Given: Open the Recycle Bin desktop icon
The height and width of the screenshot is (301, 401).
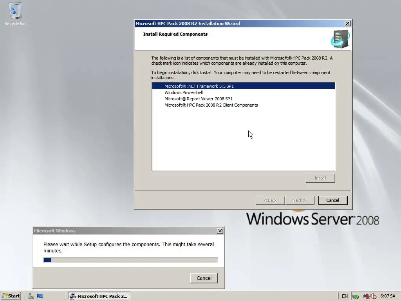Looking at the screenshot, I should 15,14.
